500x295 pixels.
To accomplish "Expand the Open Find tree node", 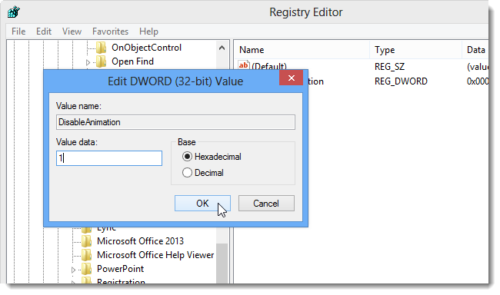I will pos(88,62).
